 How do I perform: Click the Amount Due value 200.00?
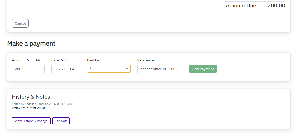pyautogui.click(x=276, y=6)
